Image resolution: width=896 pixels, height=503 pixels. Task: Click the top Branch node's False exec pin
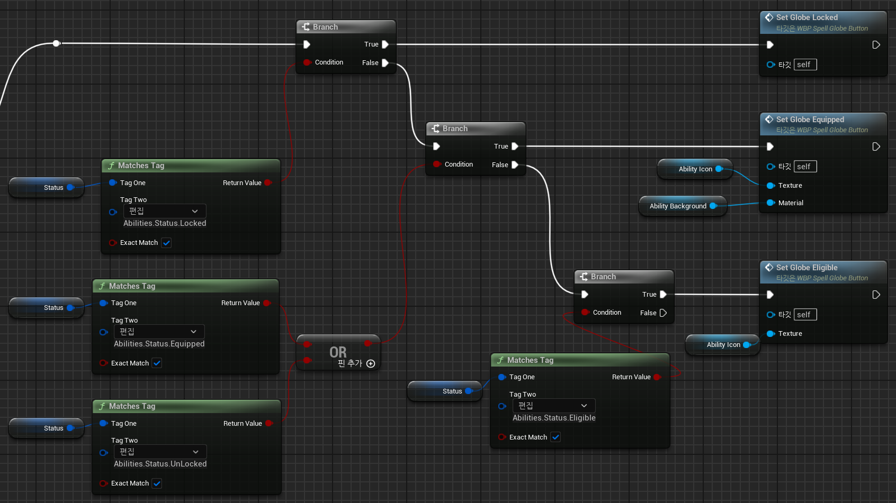(385, 63)
